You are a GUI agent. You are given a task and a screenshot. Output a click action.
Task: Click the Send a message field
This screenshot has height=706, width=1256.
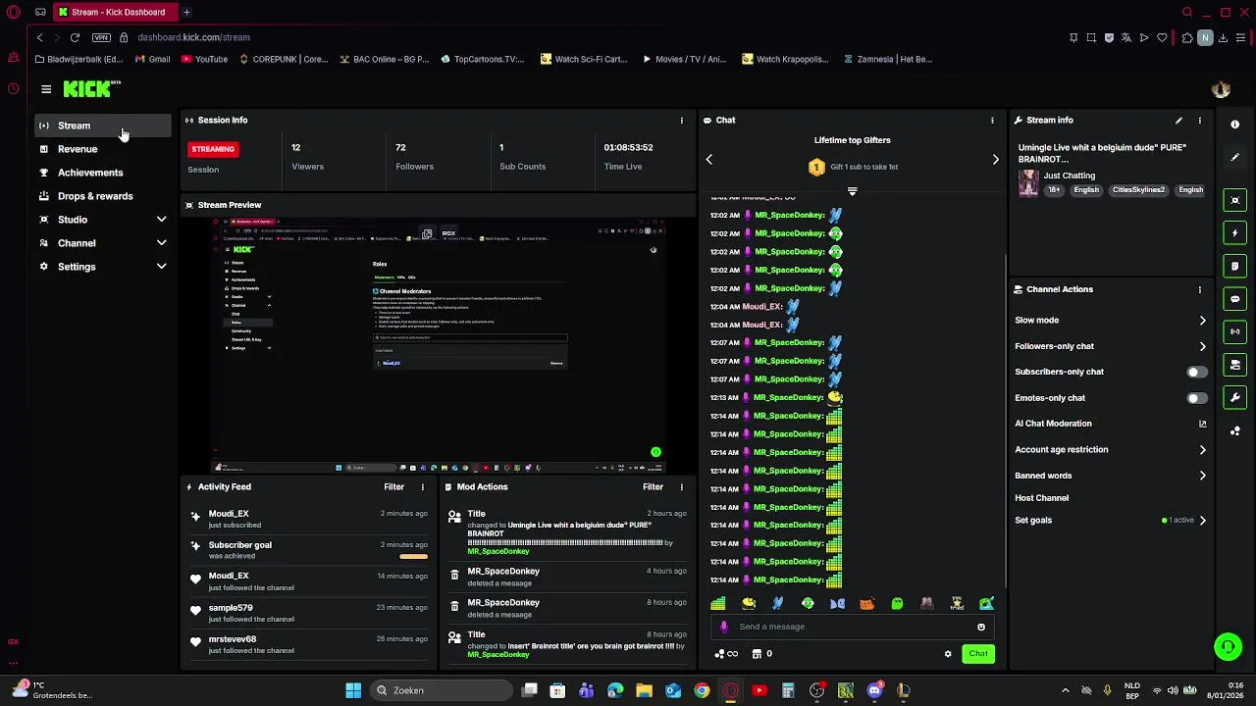[x=854, y=628]
